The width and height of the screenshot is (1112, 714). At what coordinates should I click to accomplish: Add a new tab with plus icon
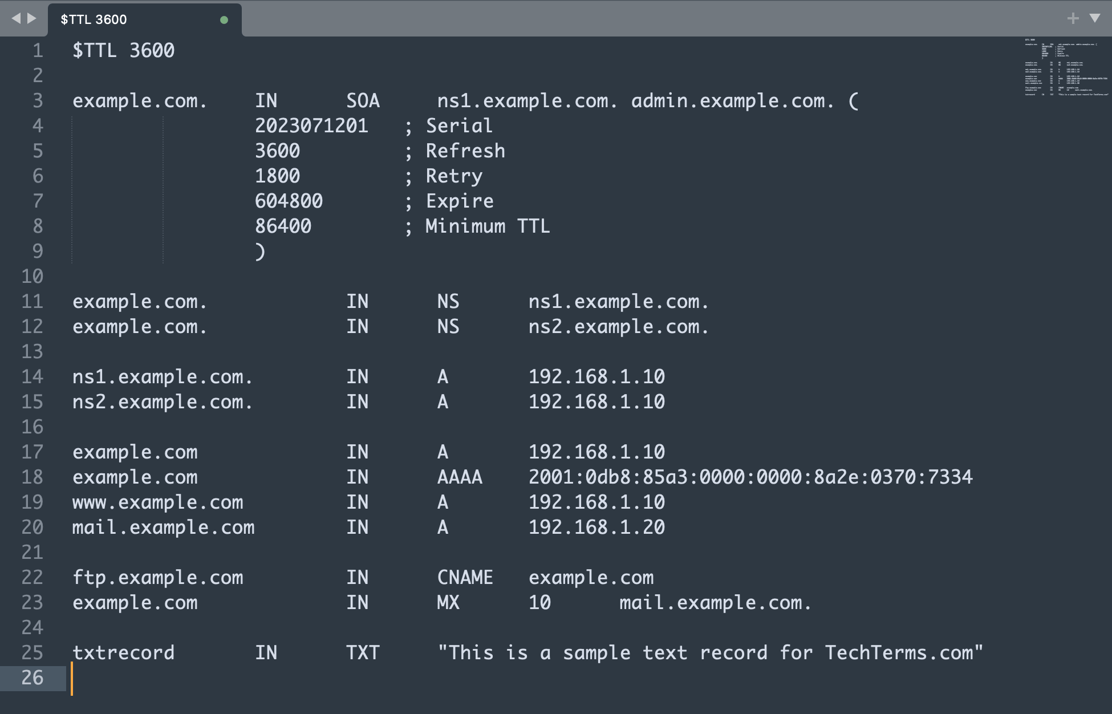pyautogui.click(x=1073, y=18)
